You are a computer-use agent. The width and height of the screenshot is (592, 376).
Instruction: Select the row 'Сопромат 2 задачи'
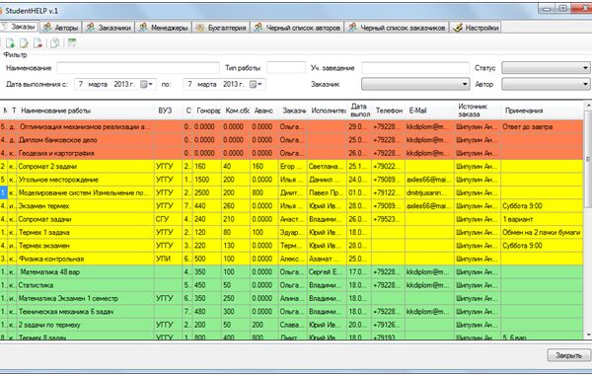click(x=291, y=166)
